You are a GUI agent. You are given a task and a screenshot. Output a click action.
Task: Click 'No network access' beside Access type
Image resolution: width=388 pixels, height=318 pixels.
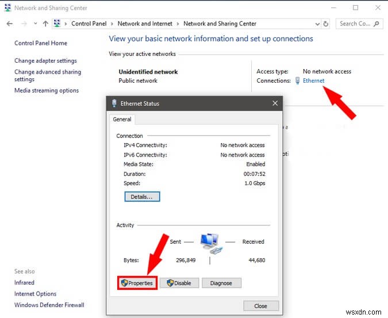[327, 71]
